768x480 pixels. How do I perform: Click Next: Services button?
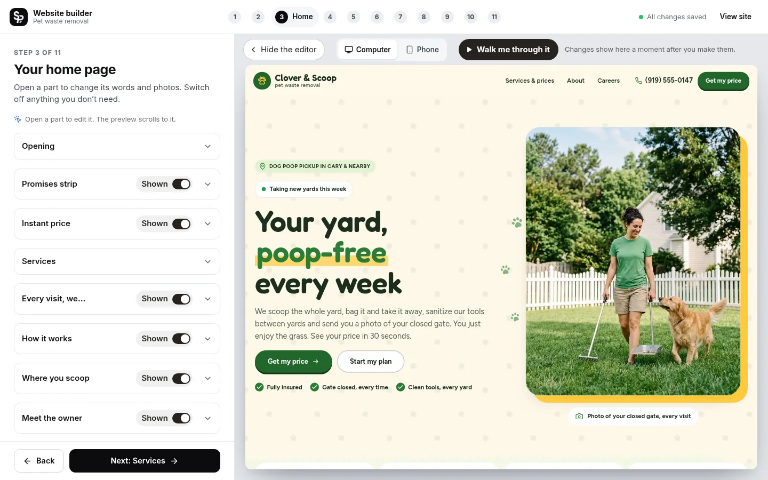point(145,461)
